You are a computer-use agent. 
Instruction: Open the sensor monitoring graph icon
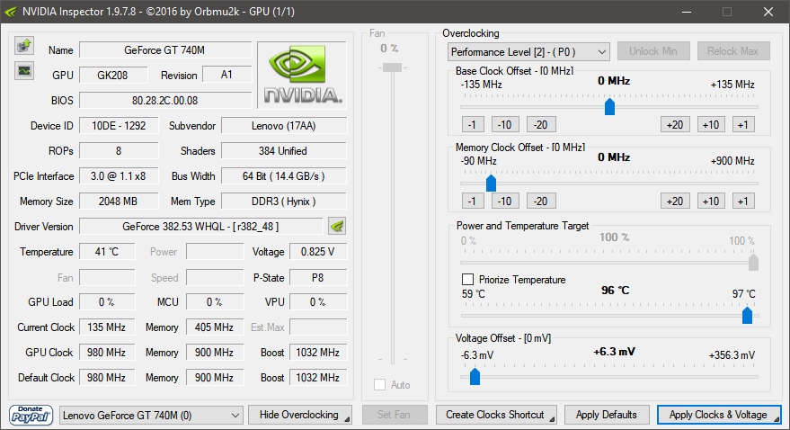[23, 70]
